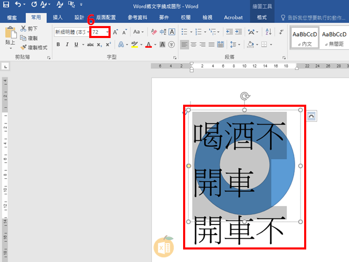Screen dimensions: 349x262
Task: Open the Change Case Aa dropdown
Action: coord(138,32)
